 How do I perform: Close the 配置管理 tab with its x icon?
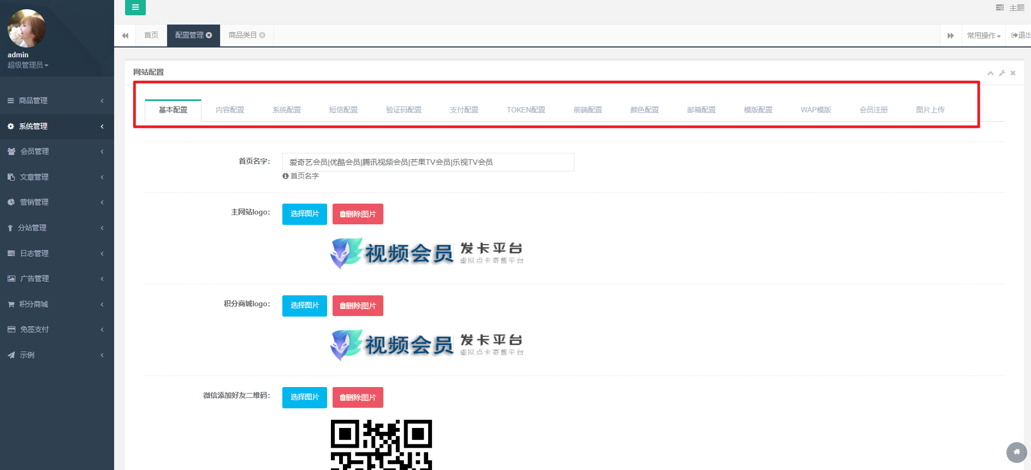click(x=209, y=35)
